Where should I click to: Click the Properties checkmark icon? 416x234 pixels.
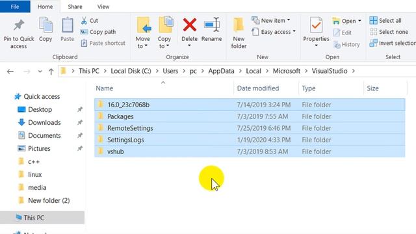coord(316,25)
